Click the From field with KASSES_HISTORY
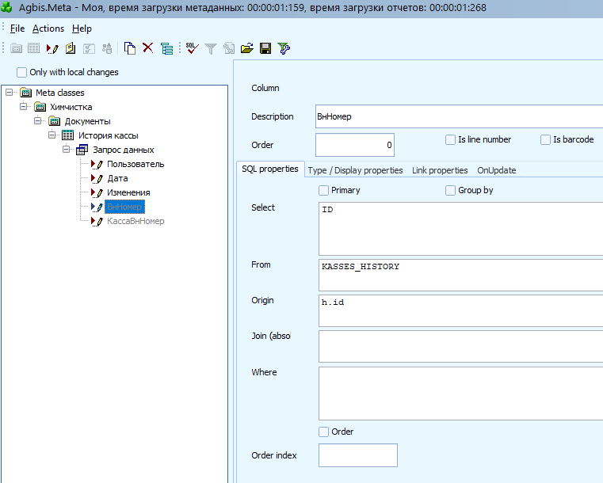The image size is (603, 483). point(460,275)
